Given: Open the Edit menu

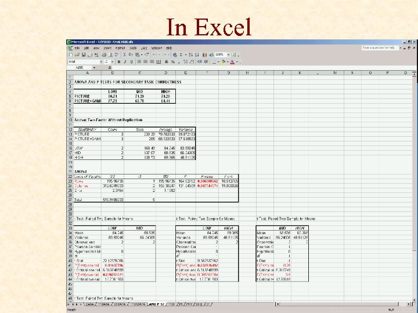Looking at the screenshot, I should (87, 48).
